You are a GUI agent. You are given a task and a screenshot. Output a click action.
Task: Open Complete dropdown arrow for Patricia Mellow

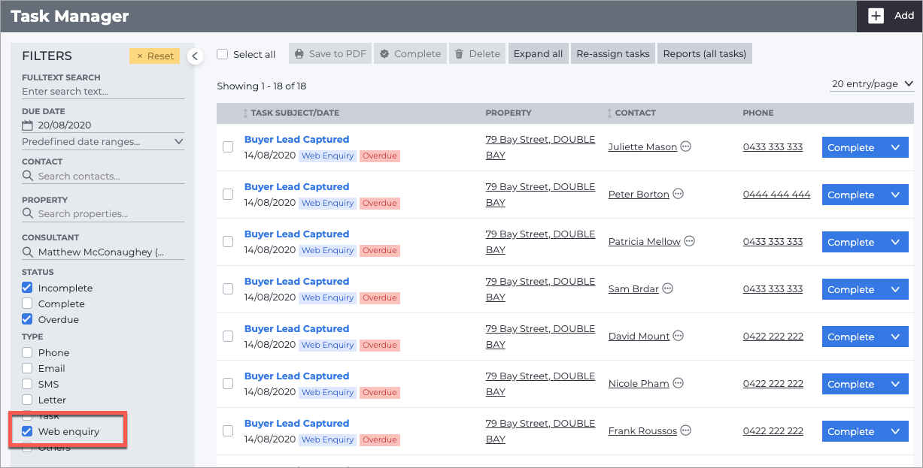(x=895, y=243)
